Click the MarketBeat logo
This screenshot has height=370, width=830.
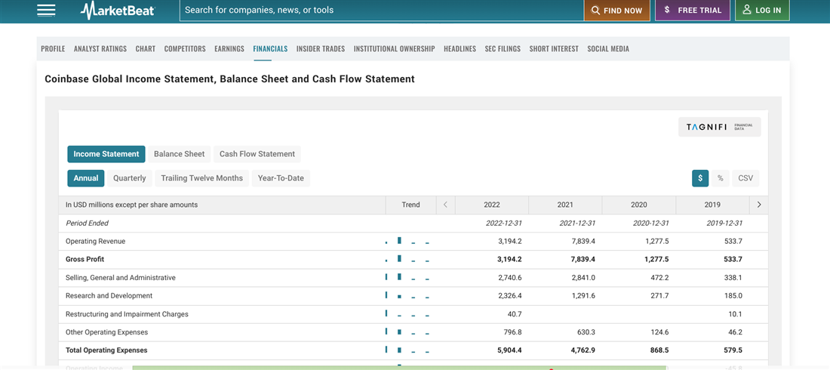pos(118,11)
